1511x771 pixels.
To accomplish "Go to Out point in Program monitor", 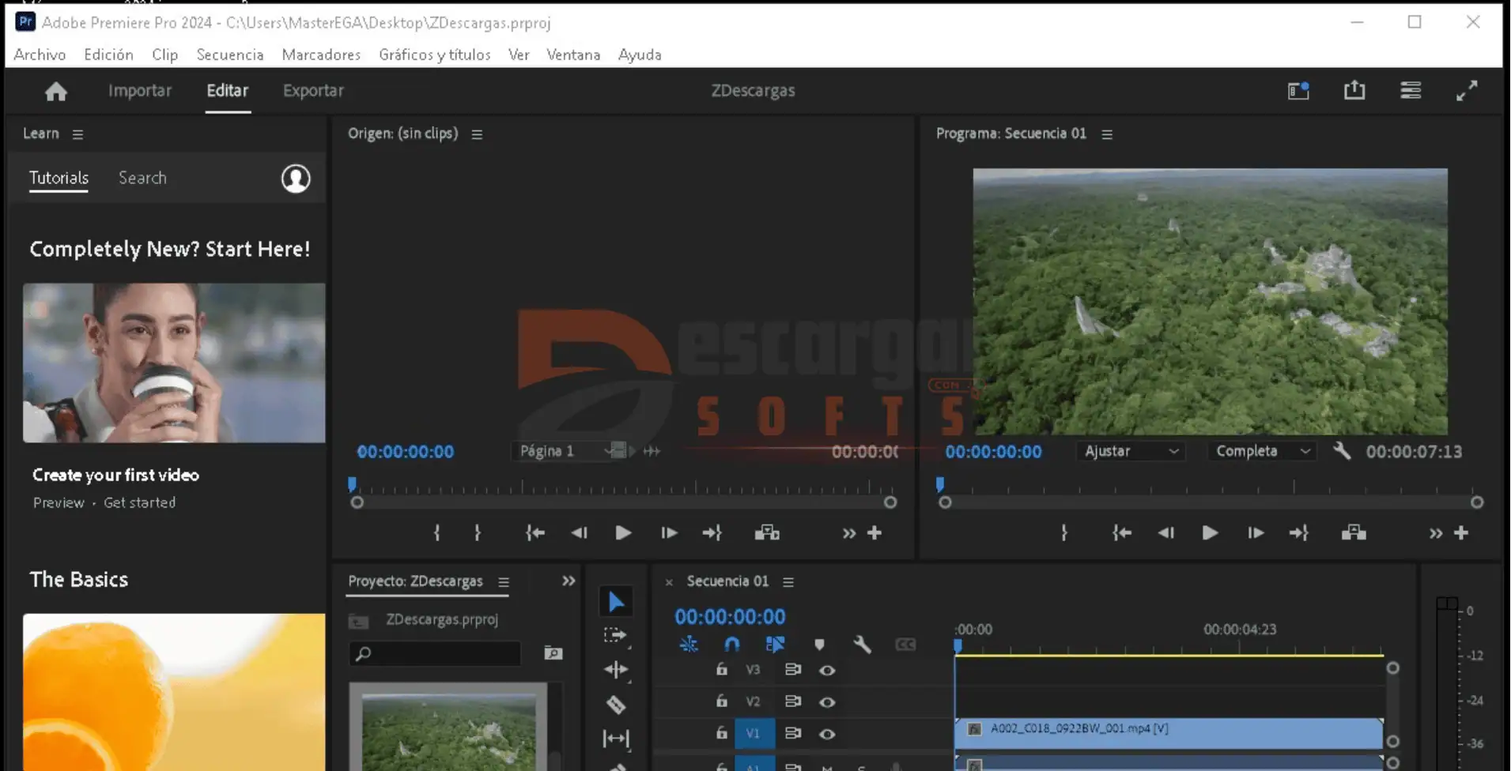I will click(x=1299, y=533).
